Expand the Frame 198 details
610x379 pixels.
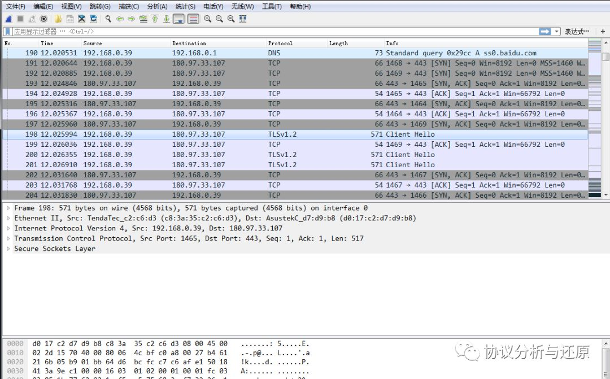tap(8, 208)
